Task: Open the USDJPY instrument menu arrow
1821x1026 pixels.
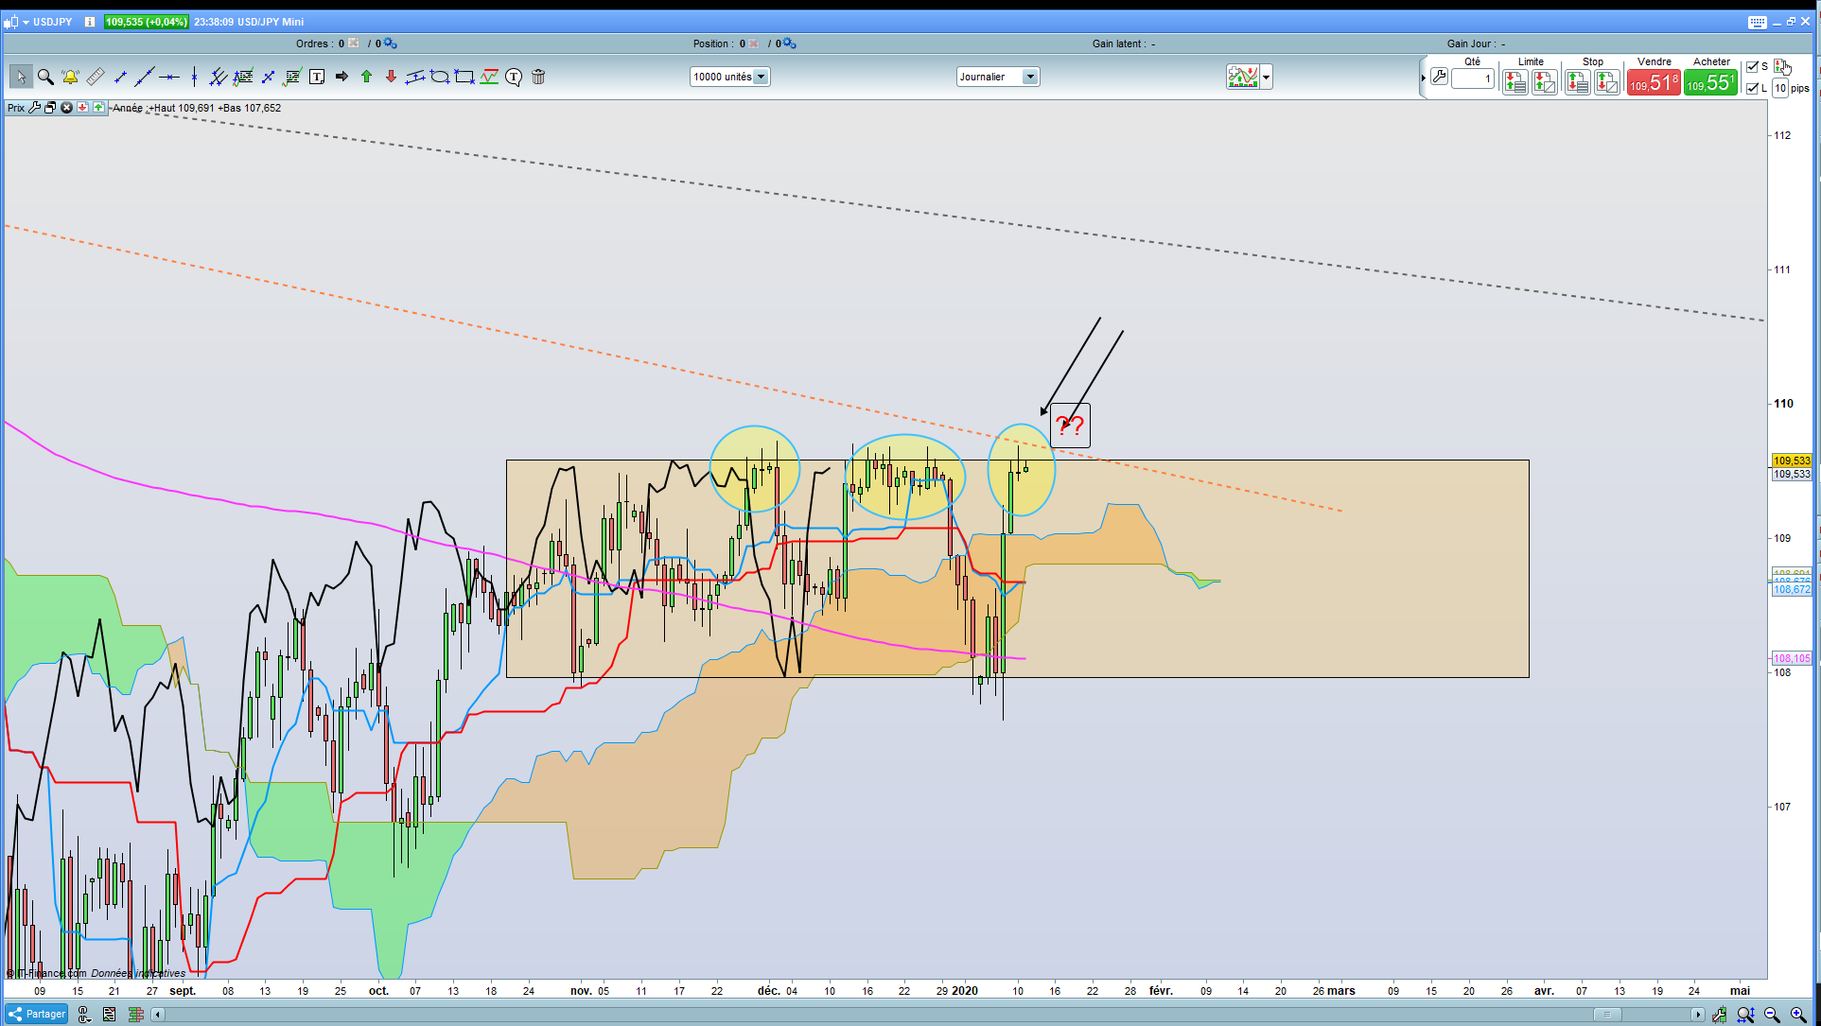Action: pyautogui.click(x=26, y=22)
